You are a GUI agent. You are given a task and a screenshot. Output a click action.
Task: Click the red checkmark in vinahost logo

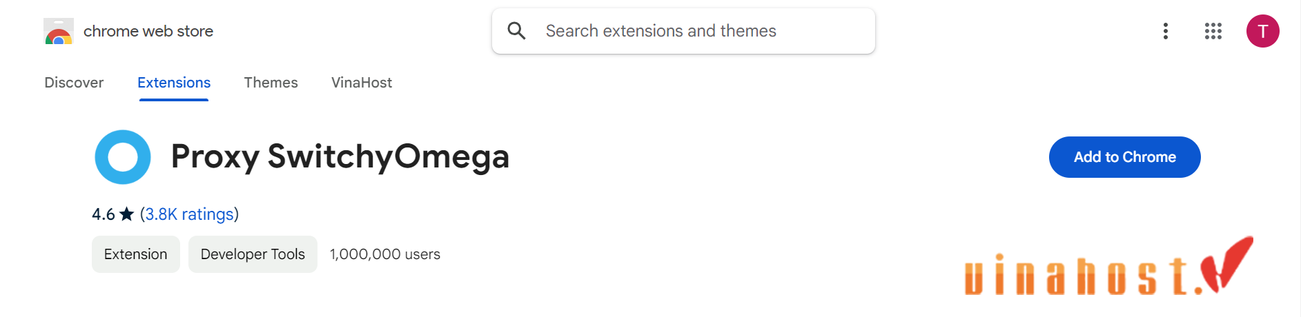[1227, 263]
